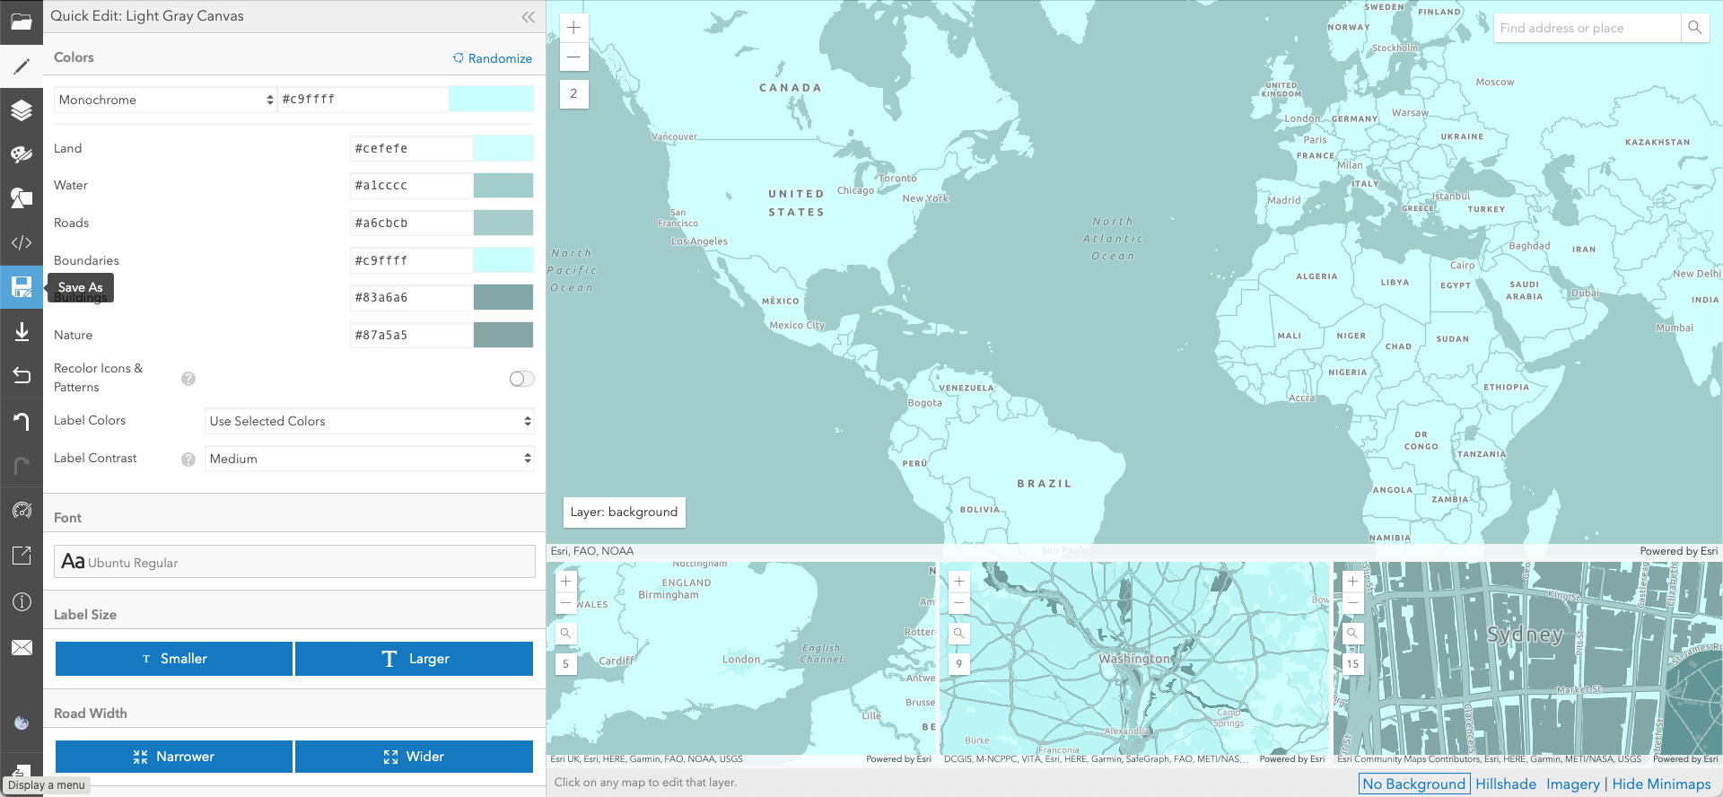This screenshot has width=1723, height=797.
Task: Click the Layer: background label on map
Action: point(625,512)
